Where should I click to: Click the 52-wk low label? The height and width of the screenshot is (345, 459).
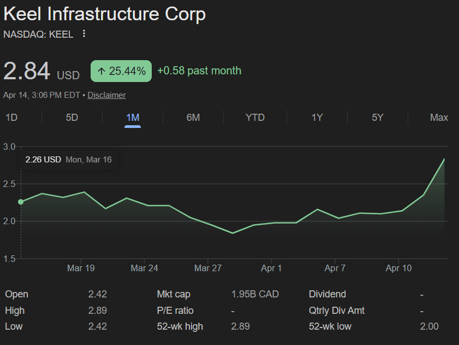(330, 326)
